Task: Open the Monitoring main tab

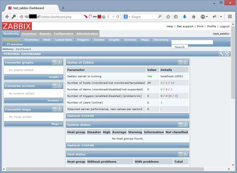Action: (x=11, y=34)
